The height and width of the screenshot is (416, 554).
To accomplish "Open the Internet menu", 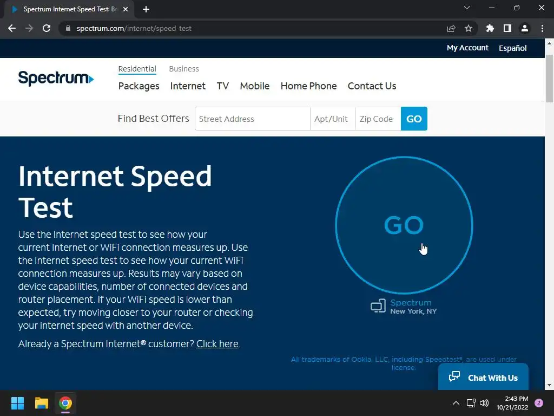I will coord(188,86).
